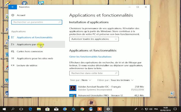Open the network status tray icon
Screen dimensions: 181x112
[146, 109]
